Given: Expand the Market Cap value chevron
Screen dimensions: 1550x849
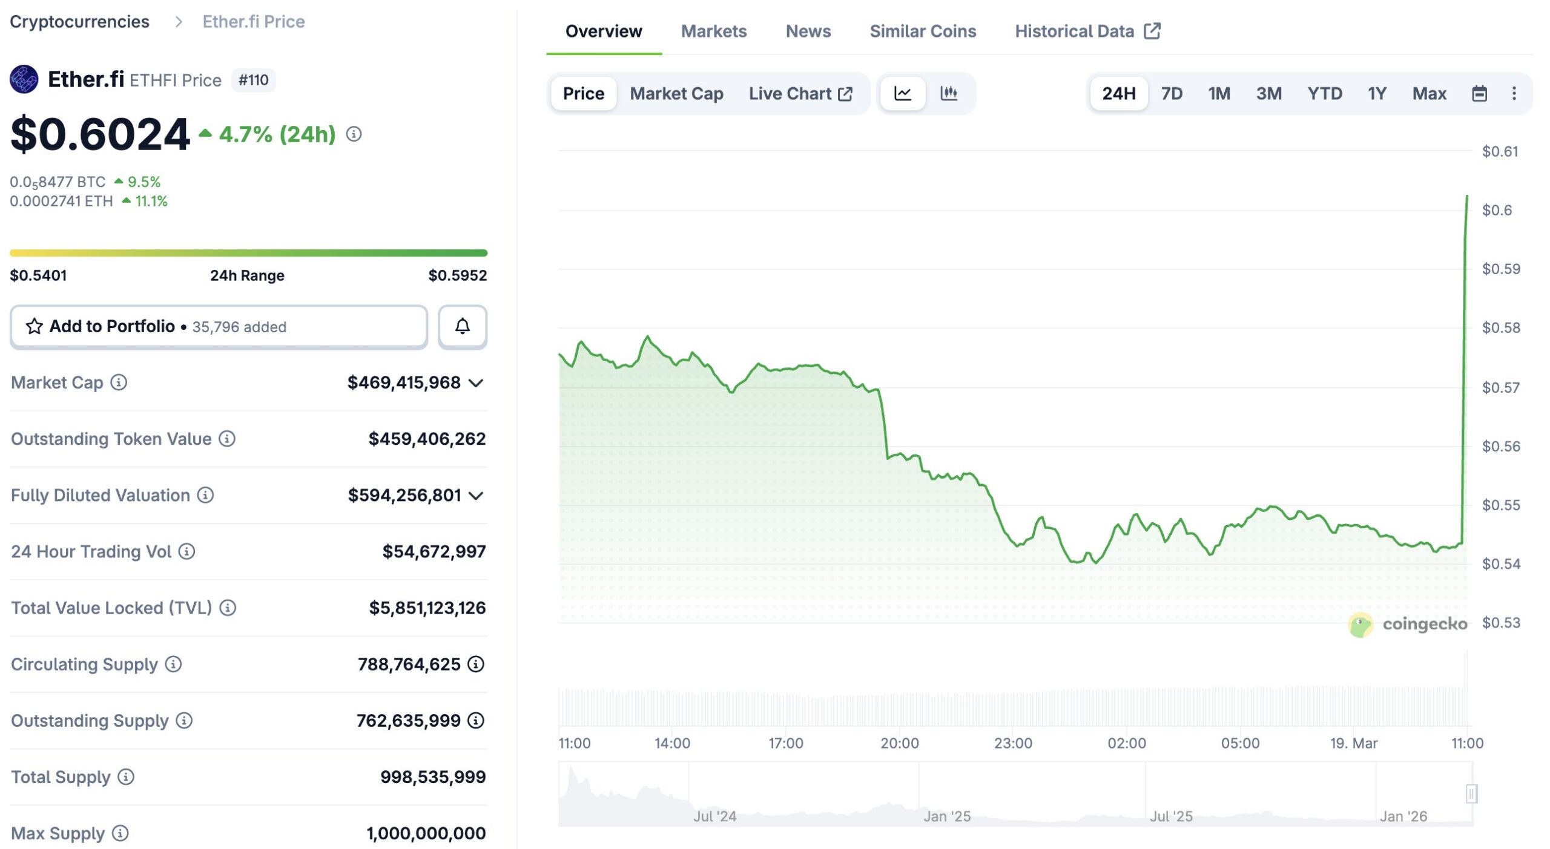Looking at the screenshot, I should tap(475, 382).
